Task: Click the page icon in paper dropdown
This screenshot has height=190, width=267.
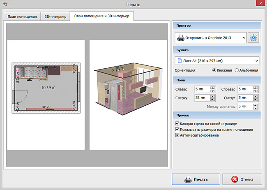Action: pyautogui.click(x=180, y=61)
